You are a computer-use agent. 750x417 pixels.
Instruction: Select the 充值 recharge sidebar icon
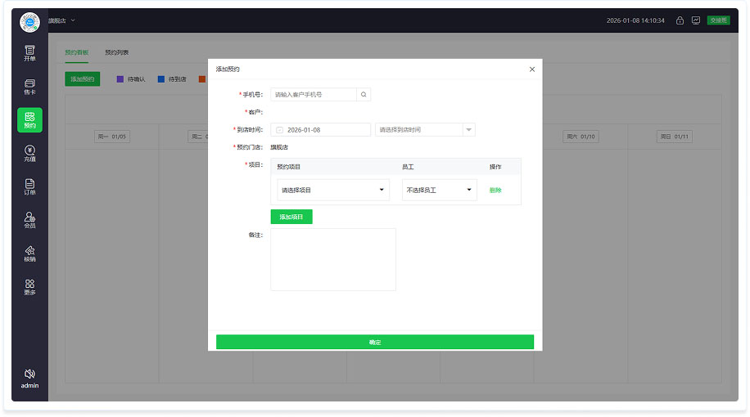29,153
